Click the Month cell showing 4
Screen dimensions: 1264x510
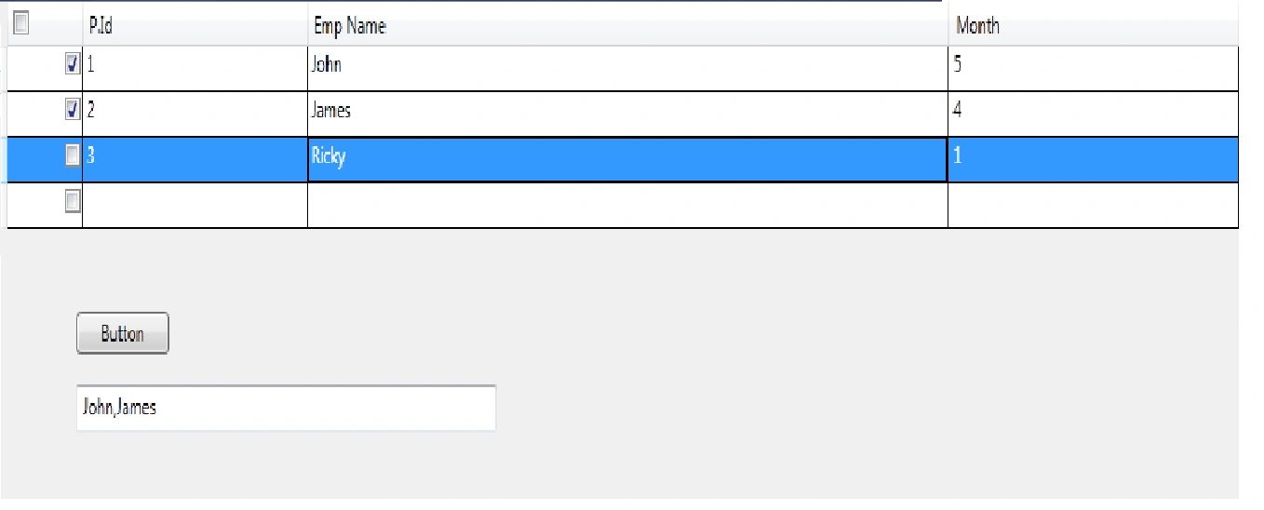tap(1093, 114)
